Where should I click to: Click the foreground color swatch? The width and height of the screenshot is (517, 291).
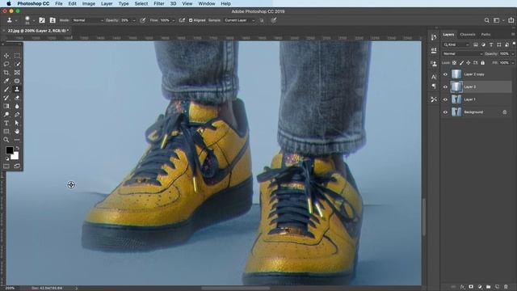[x=9, y=150]
